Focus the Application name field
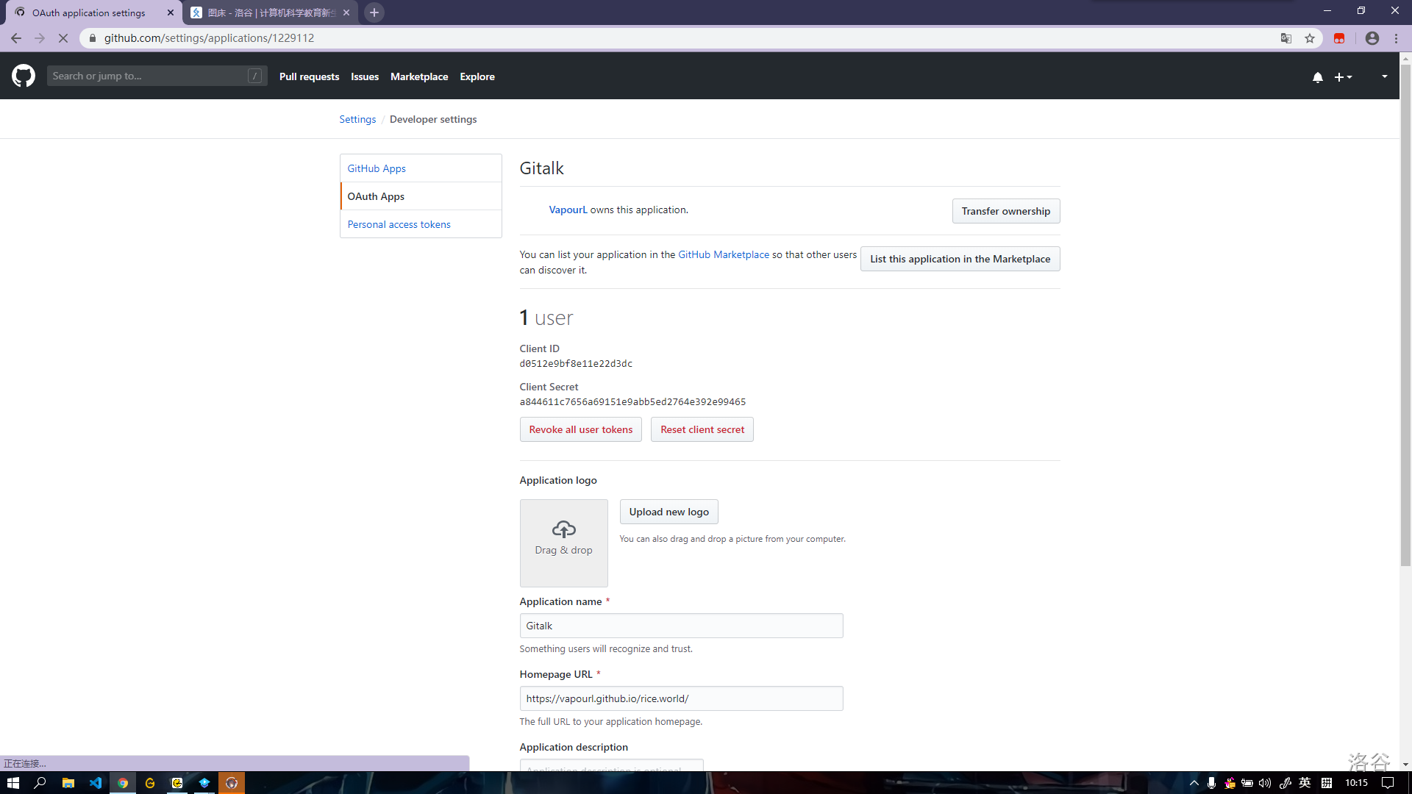1412x794 pixels. pos(681,626)
